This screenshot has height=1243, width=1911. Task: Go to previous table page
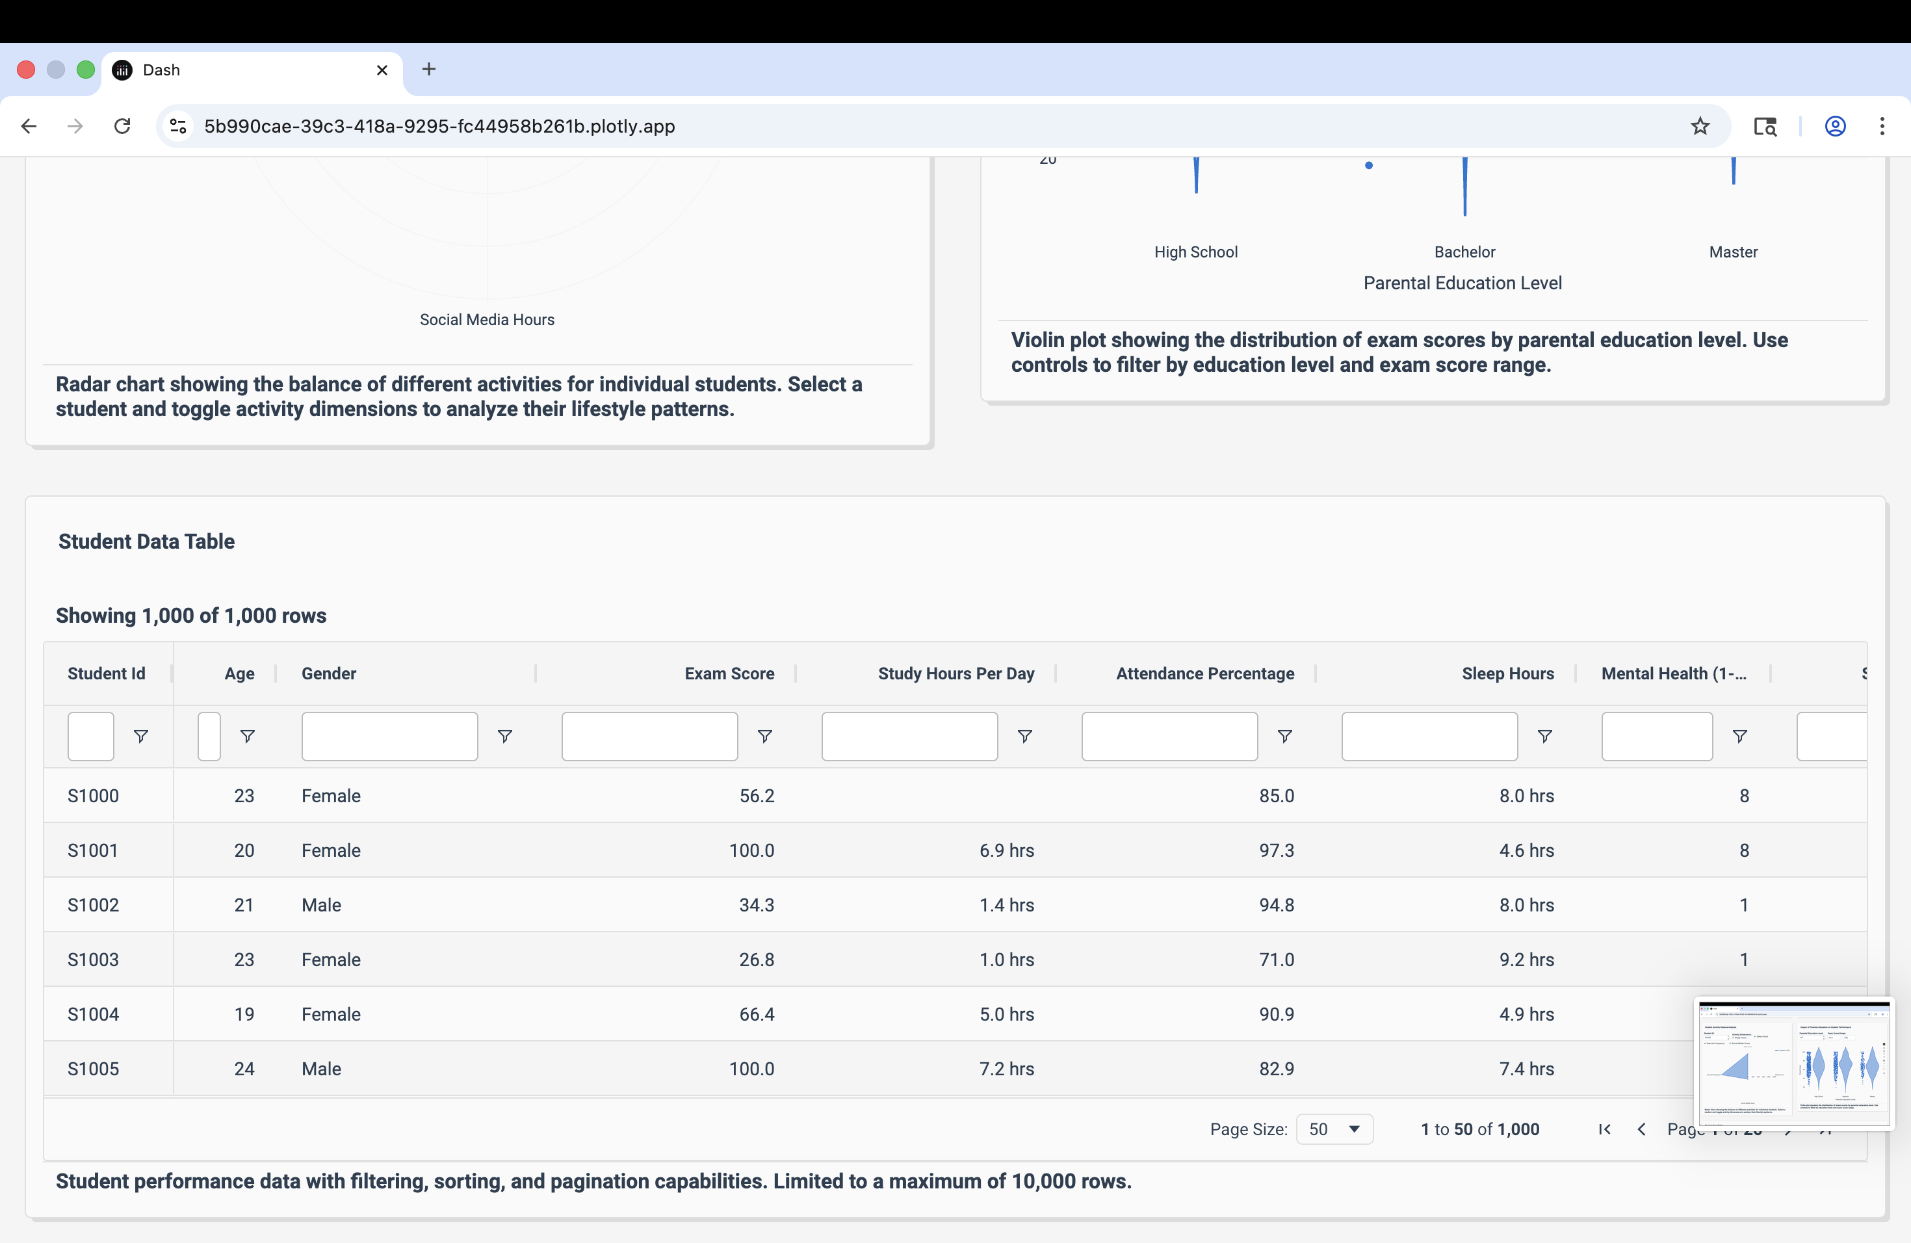click(x=1642, y=1129)
